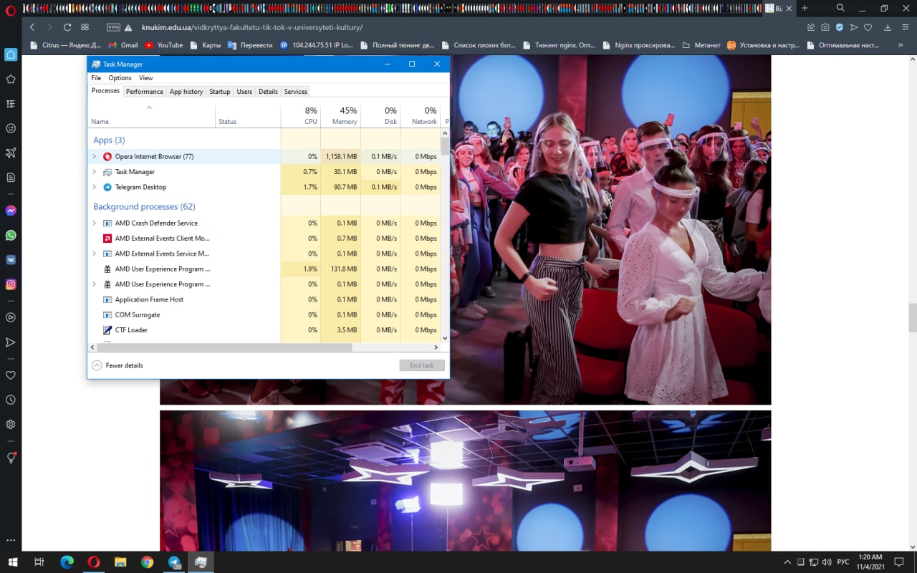The image size is (917, 573).
Task: Open Telegram from the Windows taskbar
Action: click(174, 562)
